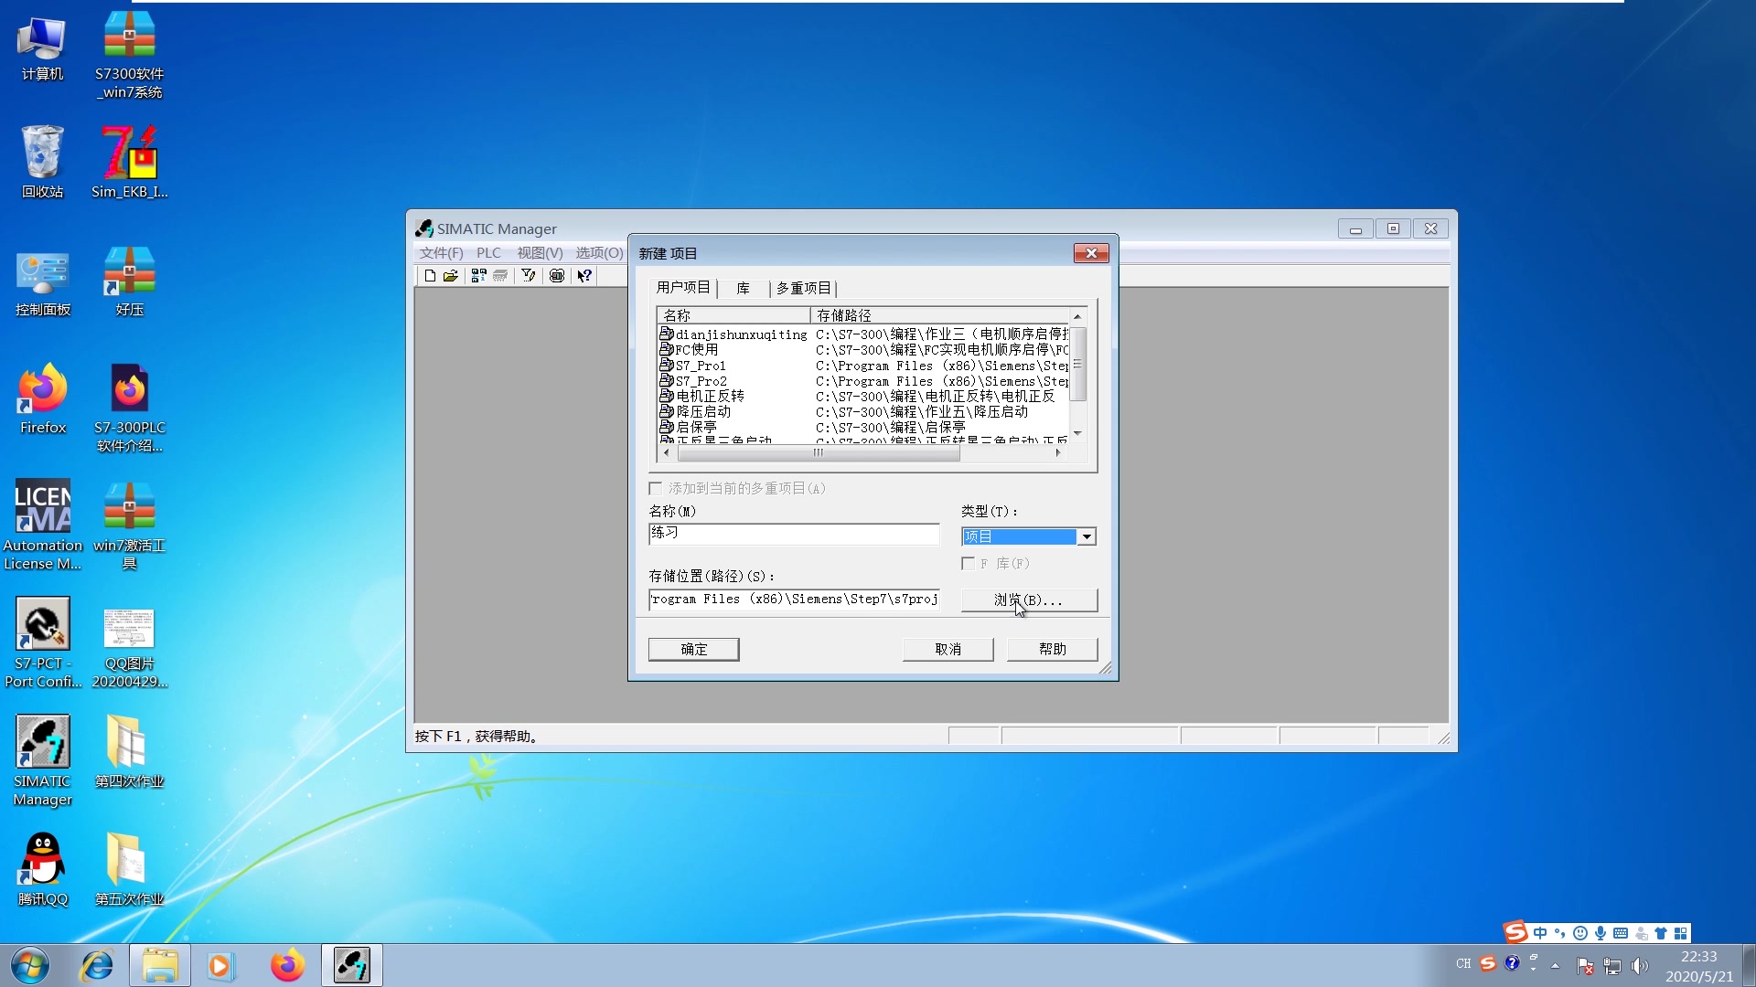The height and width of the screenshot is (987, 1756).
Task: Select the FC使用 project row
Action: (863, 350)
